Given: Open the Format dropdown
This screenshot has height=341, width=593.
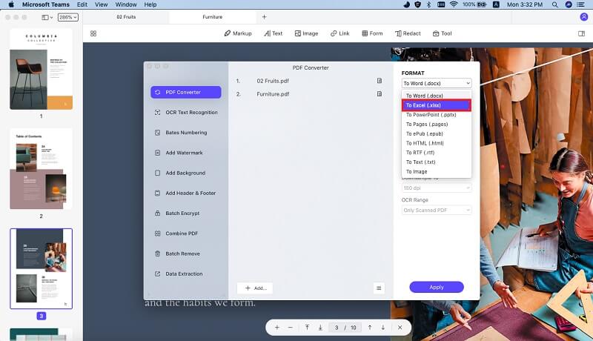Looking at the screenshot, I should [437, 83].
